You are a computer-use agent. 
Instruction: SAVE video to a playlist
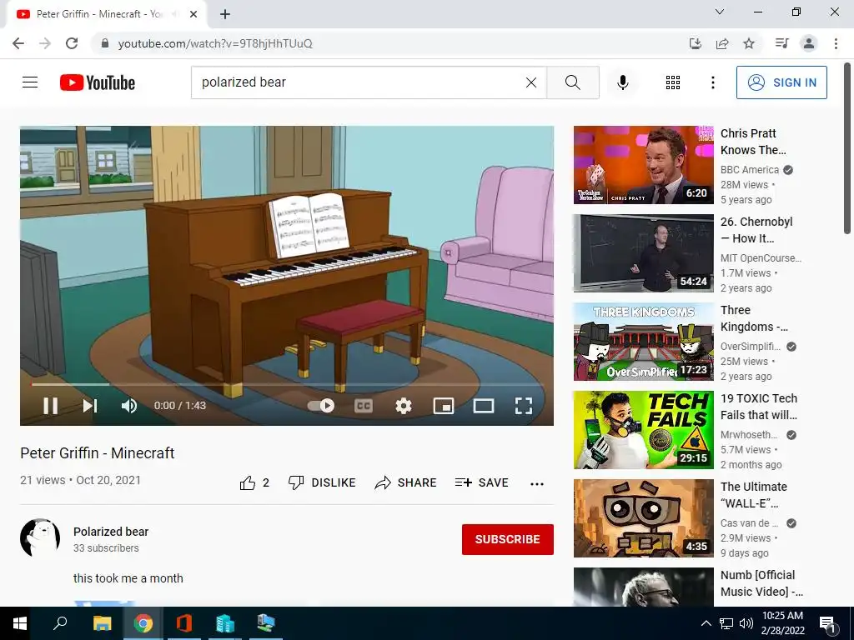(481, 482)
